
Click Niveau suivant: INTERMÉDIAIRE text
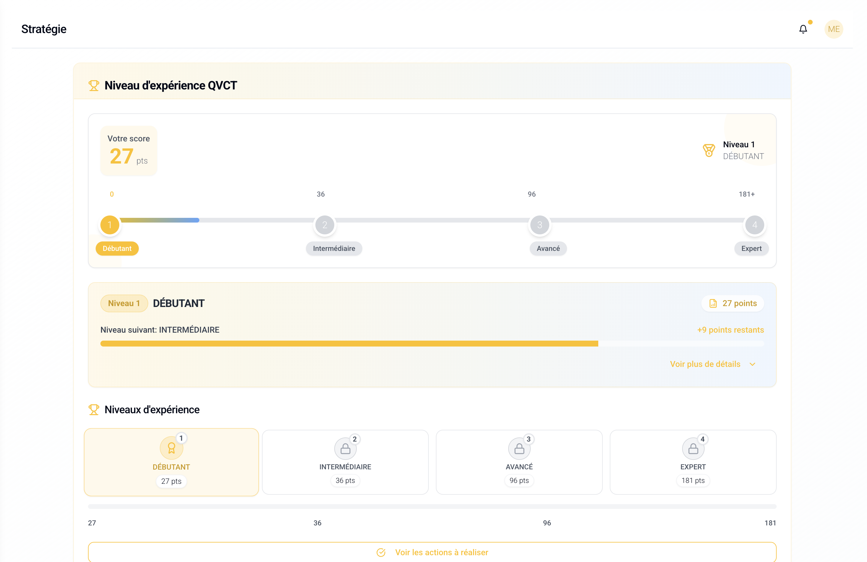click(160, 330)
